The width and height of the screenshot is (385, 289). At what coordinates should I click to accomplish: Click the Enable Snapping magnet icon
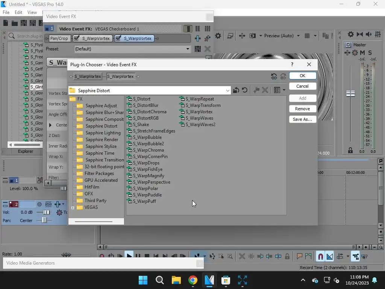click(x=321, y=257)
